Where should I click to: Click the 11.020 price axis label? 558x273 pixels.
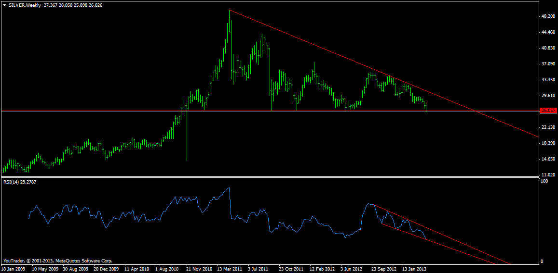[x=548, y=175]
